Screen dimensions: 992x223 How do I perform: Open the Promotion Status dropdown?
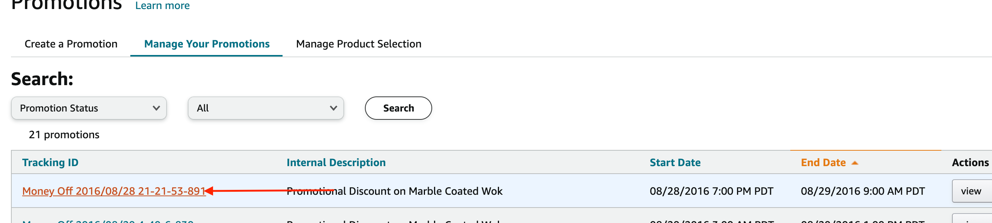click(x=89, y=108)
